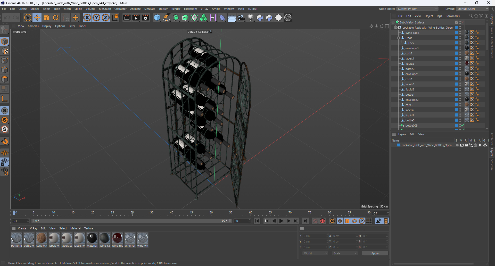Screen dimensions: 495x266
Task: Select the black Material swatch
Action: pos(92,238)
